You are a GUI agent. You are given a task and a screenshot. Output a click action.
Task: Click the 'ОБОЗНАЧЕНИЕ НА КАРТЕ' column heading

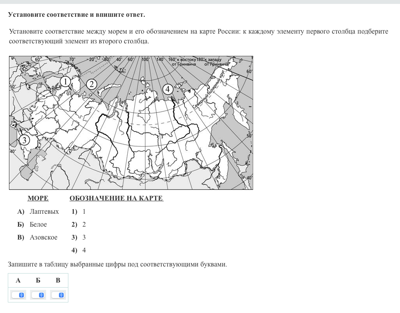coord(116,198)
